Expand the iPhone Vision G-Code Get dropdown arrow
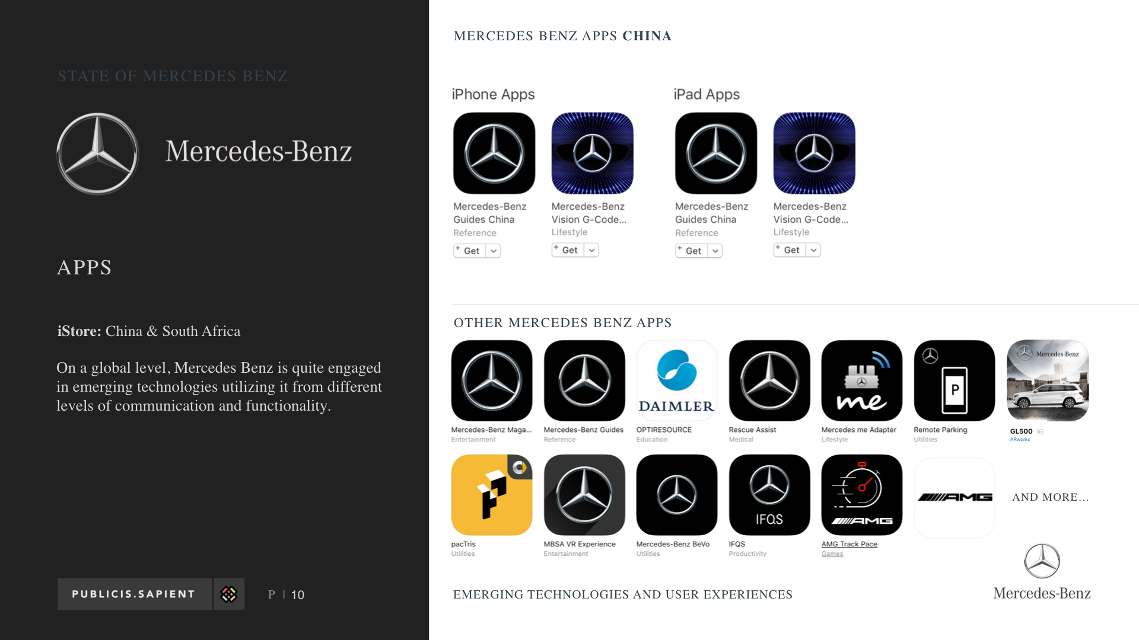Screen dimensions: 1139x640 click(x=591, y=250)
